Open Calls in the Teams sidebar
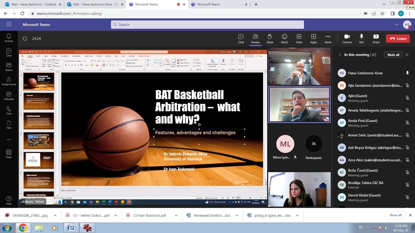The height and width of the screenshot is (233, 415). (9, 110)
